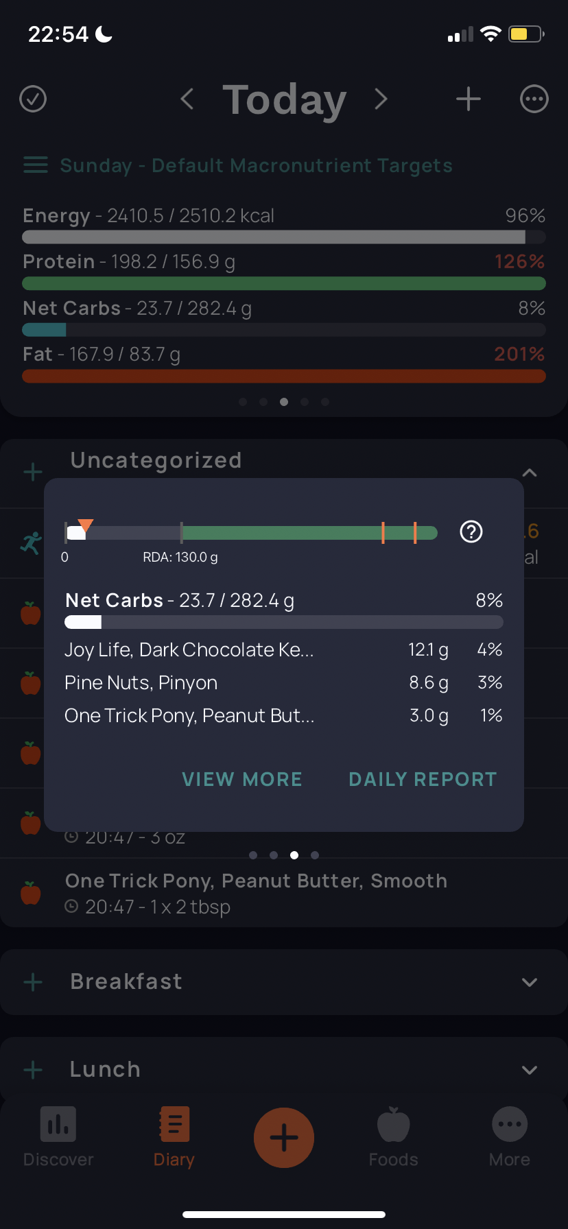This screenshot has width=568, height=1229.
Task: Open the macronutrient targets list icon
Action: [x=36, y=165]
